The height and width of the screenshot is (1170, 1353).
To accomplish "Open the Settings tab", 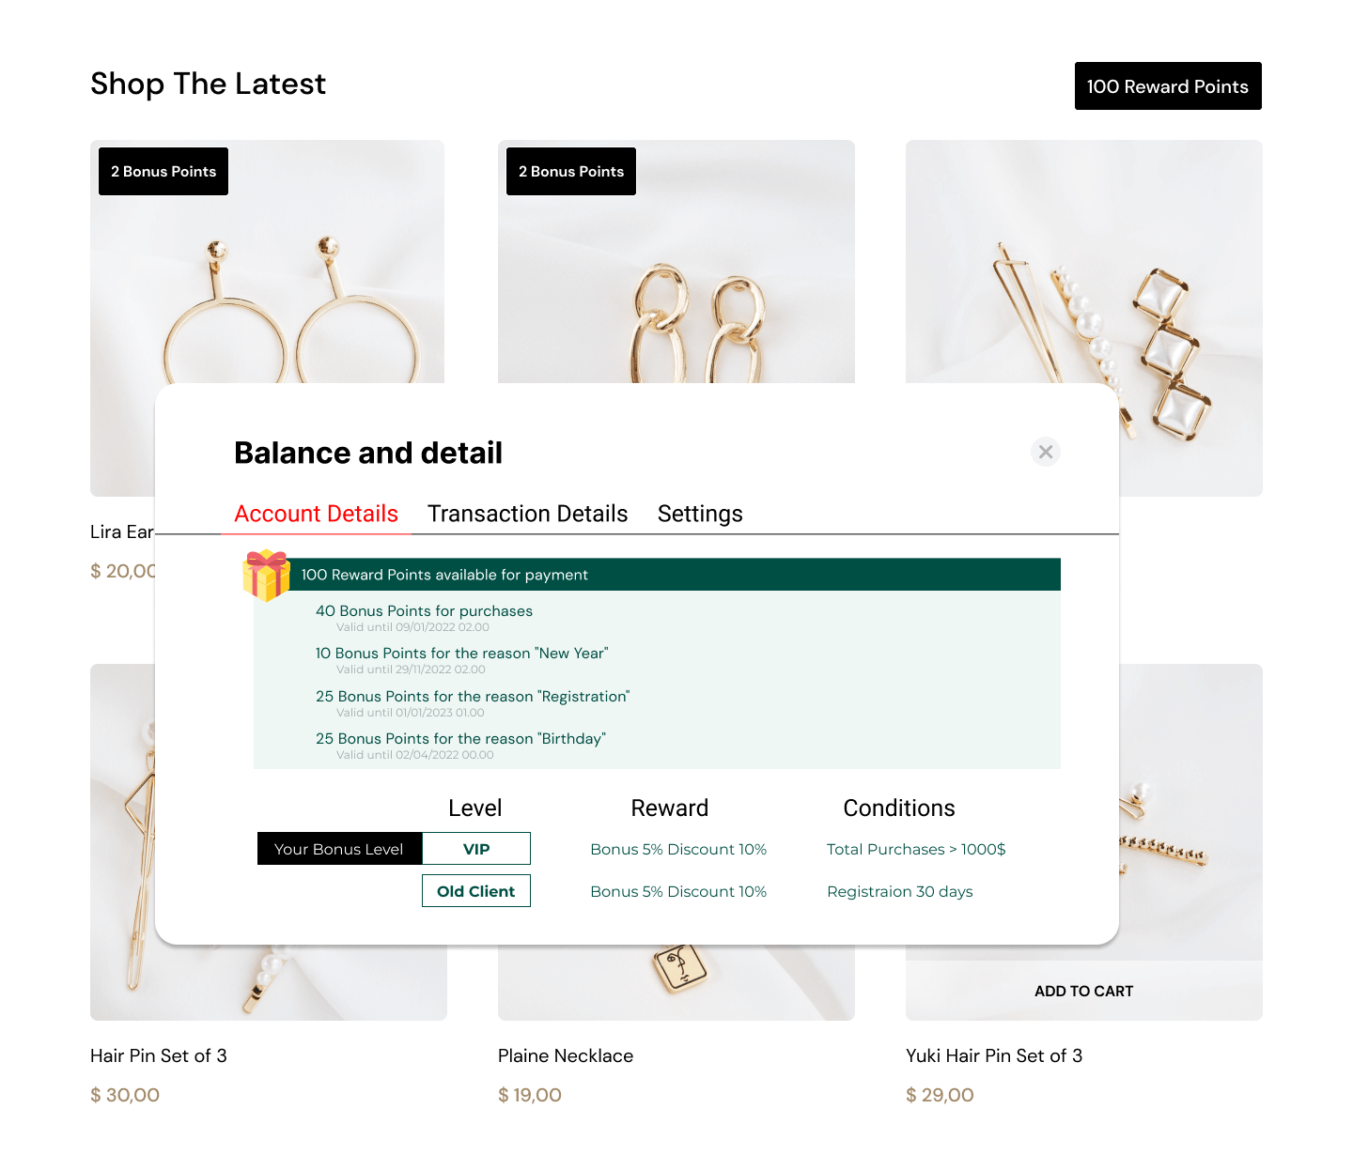I will click(700, 514).
